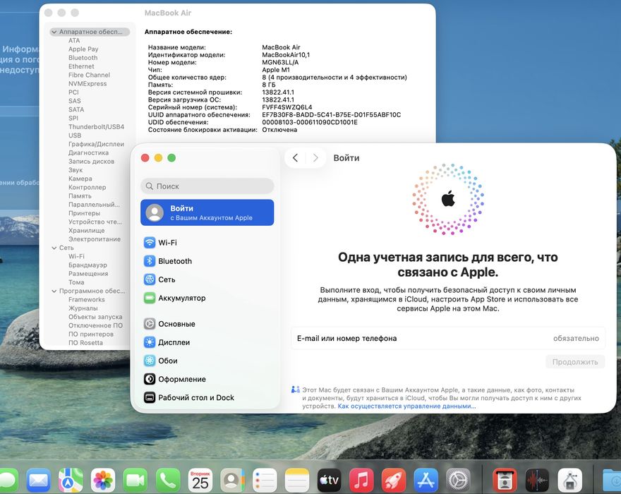621x494 pixels.
Task: Close the System Settings window
Action: pyautogui.click(x=145, y=157)
